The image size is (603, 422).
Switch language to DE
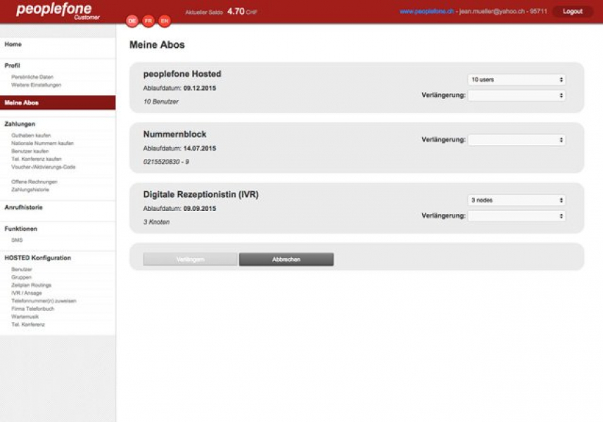point(132,21)
